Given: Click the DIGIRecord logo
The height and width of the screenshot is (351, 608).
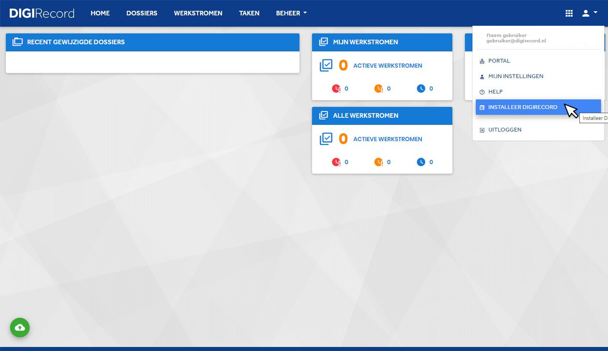Looking at the screenshot, I should coord(42,13).
